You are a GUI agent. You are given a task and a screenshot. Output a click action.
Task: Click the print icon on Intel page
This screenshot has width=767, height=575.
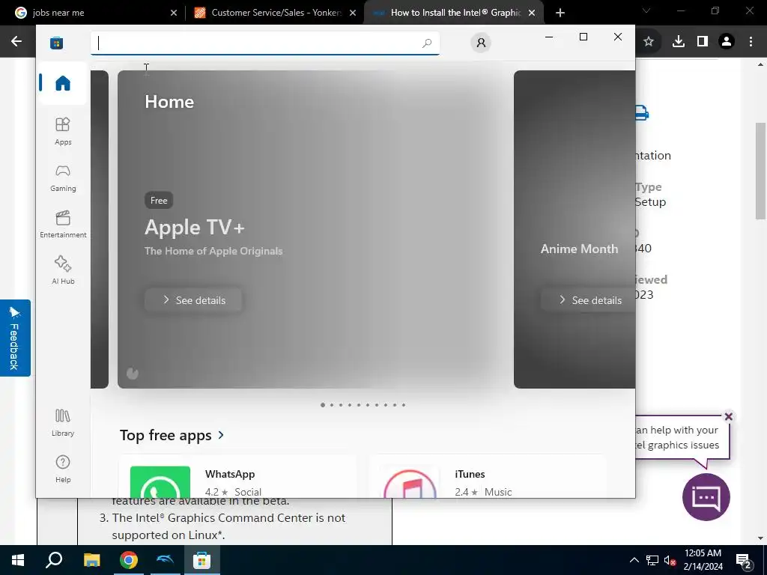[x=642, y=113]
